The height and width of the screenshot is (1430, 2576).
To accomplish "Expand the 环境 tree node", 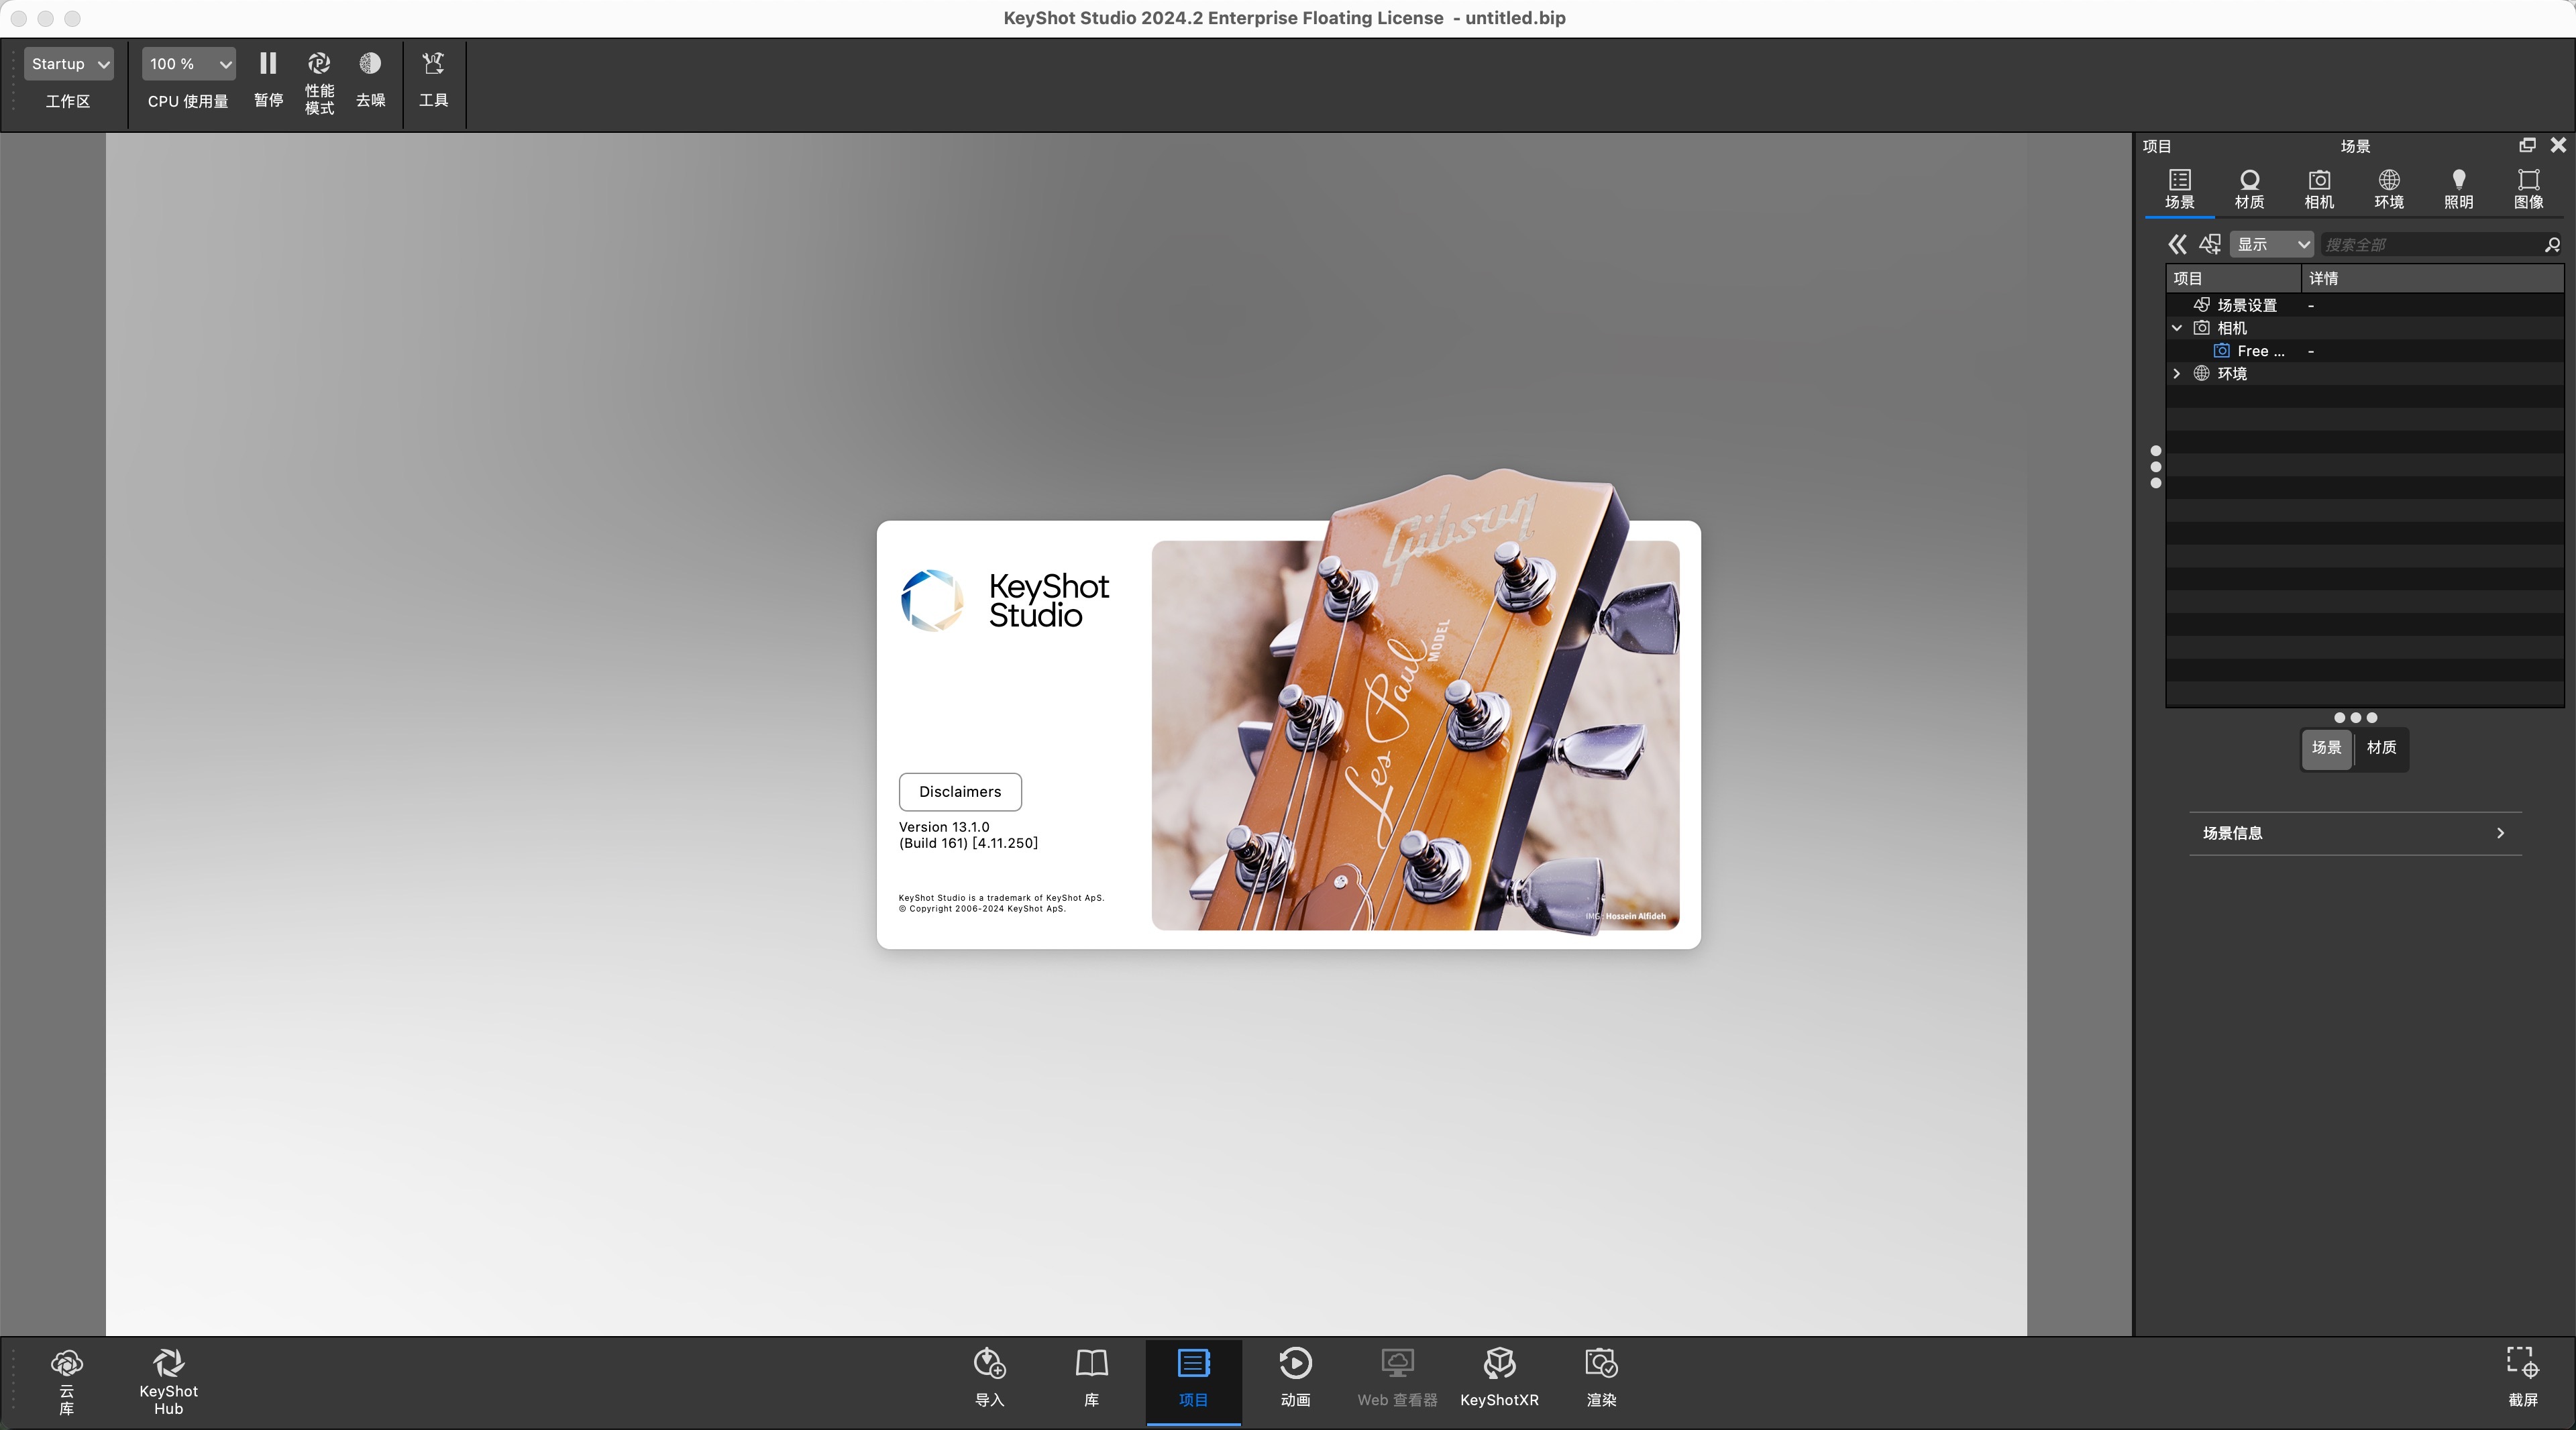I will 2177,374.
